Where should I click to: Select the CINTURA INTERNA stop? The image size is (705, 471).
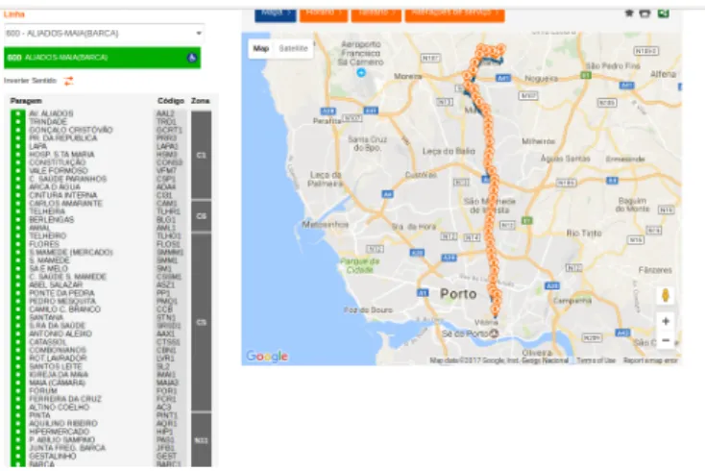(x=63, y=195)
